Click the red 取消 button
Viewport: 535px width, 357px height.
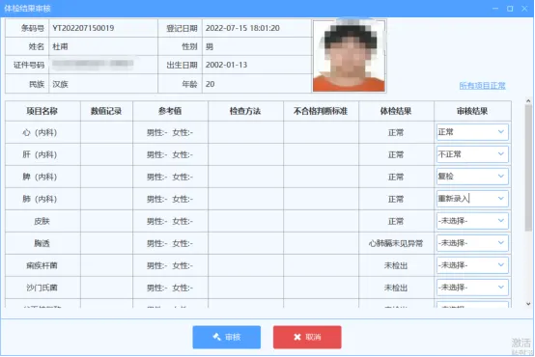(307, 337)
